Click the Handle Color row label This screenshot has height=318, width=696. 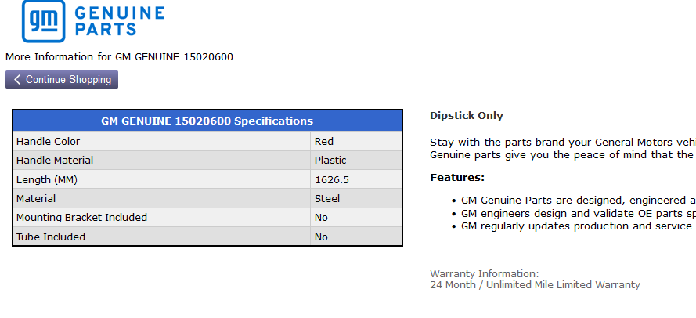pos(49,142)
